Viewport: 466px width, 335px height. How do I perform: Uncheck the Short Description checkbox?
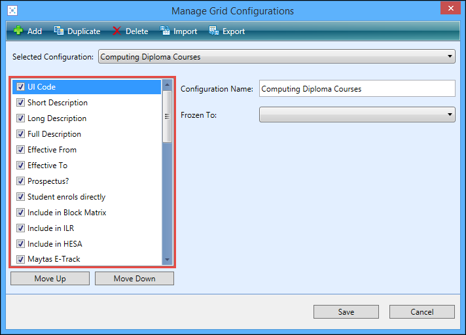[20, 103]
